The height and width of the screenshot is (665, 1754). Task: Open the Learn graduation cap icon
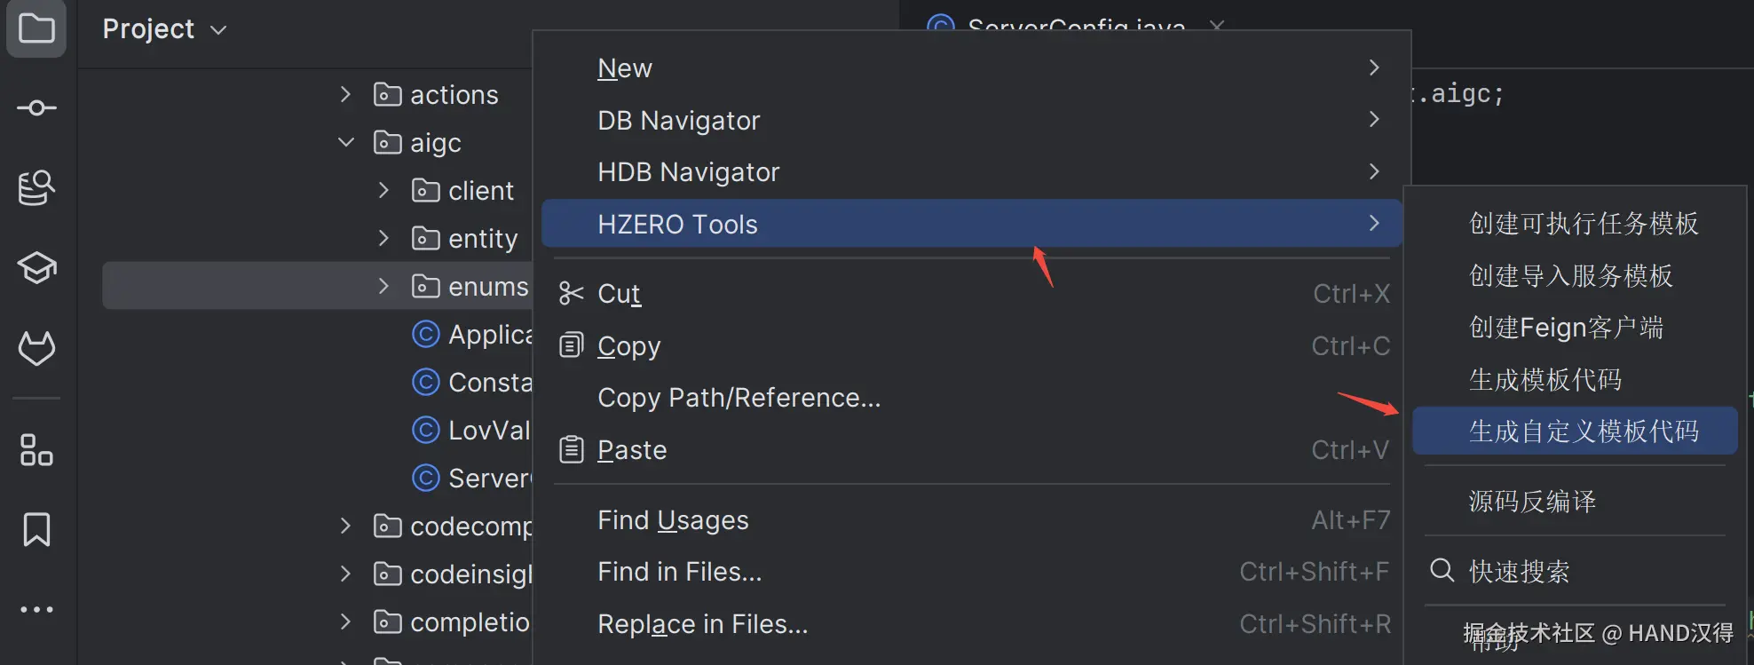[36, 267]
